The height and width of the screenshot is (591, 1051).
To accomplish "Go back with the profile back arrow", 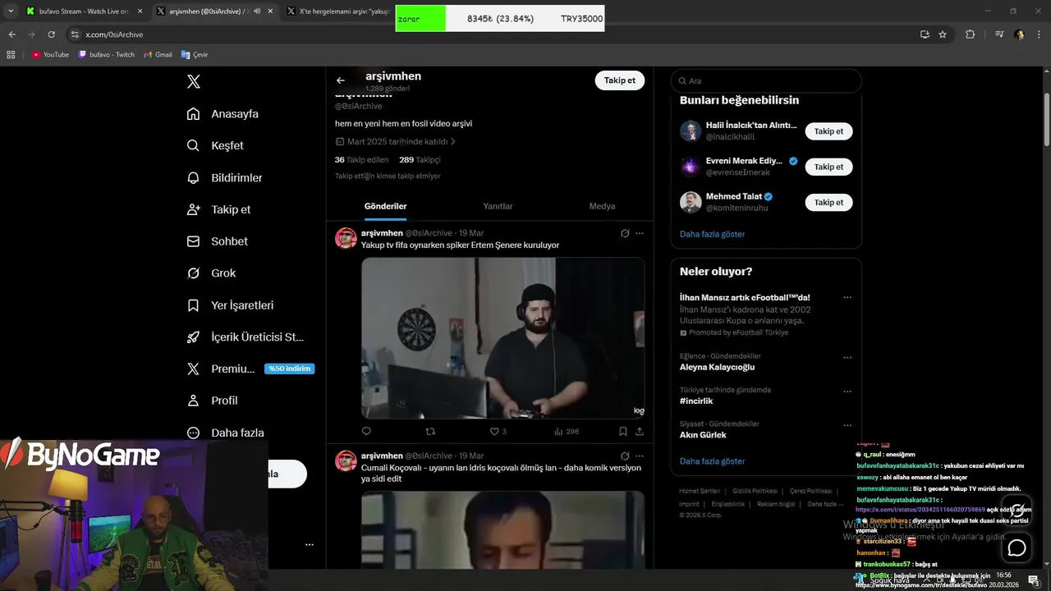I will click(x=341, y=80).
